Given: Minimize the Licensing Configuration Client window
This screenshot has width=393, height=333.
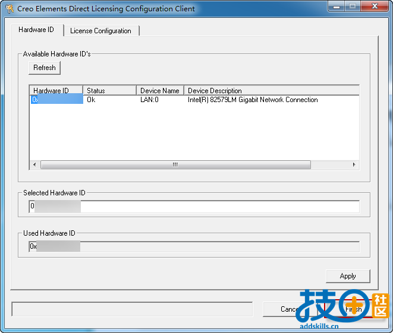Looking at the screenshot, I should click(337, 7).
